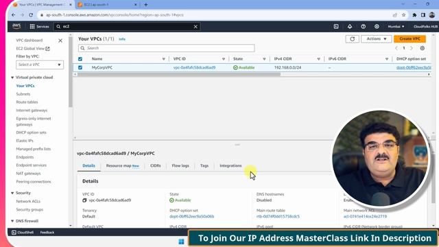The image size is (439, 247).
Task: Go to Internet gateways in the sidebar
Action: [32, 110]
